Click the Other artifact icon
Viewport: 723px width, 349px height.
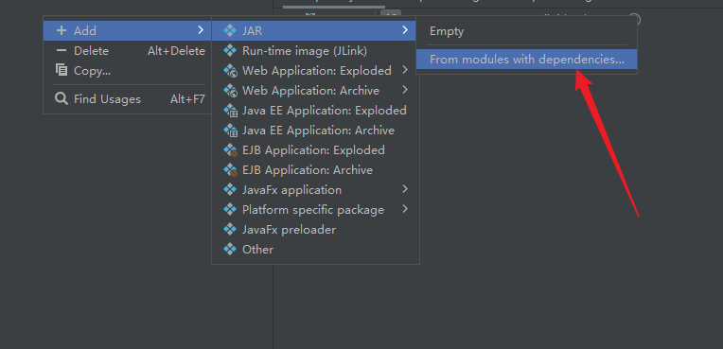coord(230,249)
